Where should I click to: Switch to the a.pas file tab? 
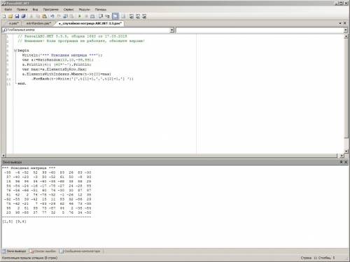coord(13,24)
